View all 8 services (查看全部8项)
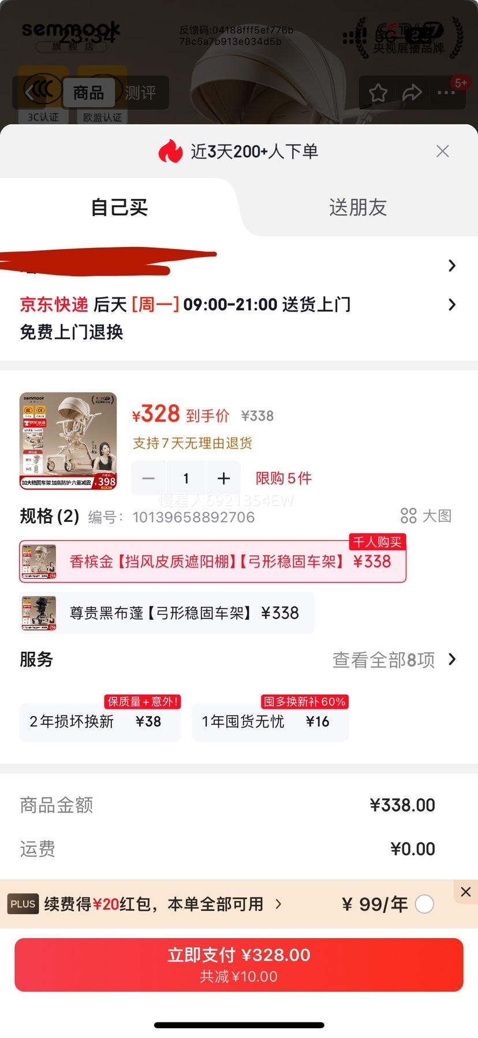 pyautogui.click(x=394, y=659)
